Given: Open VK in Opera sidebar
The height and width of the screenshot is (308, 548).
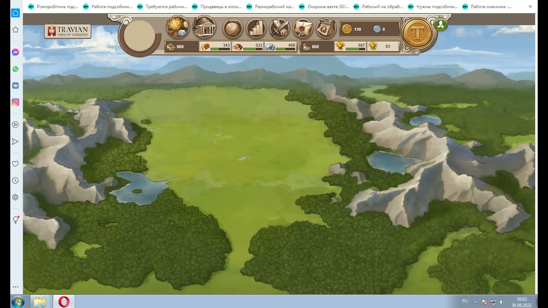Looking at the screenshot, I should click(x=15, y=86).
